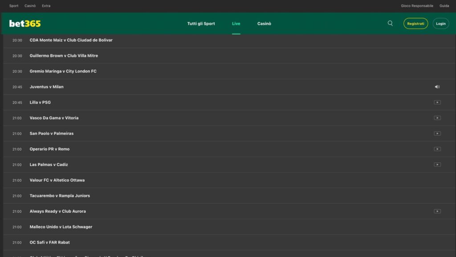Click video icon for Operario PR v Remo
This screenshot has height=257, width=456.
437,149
